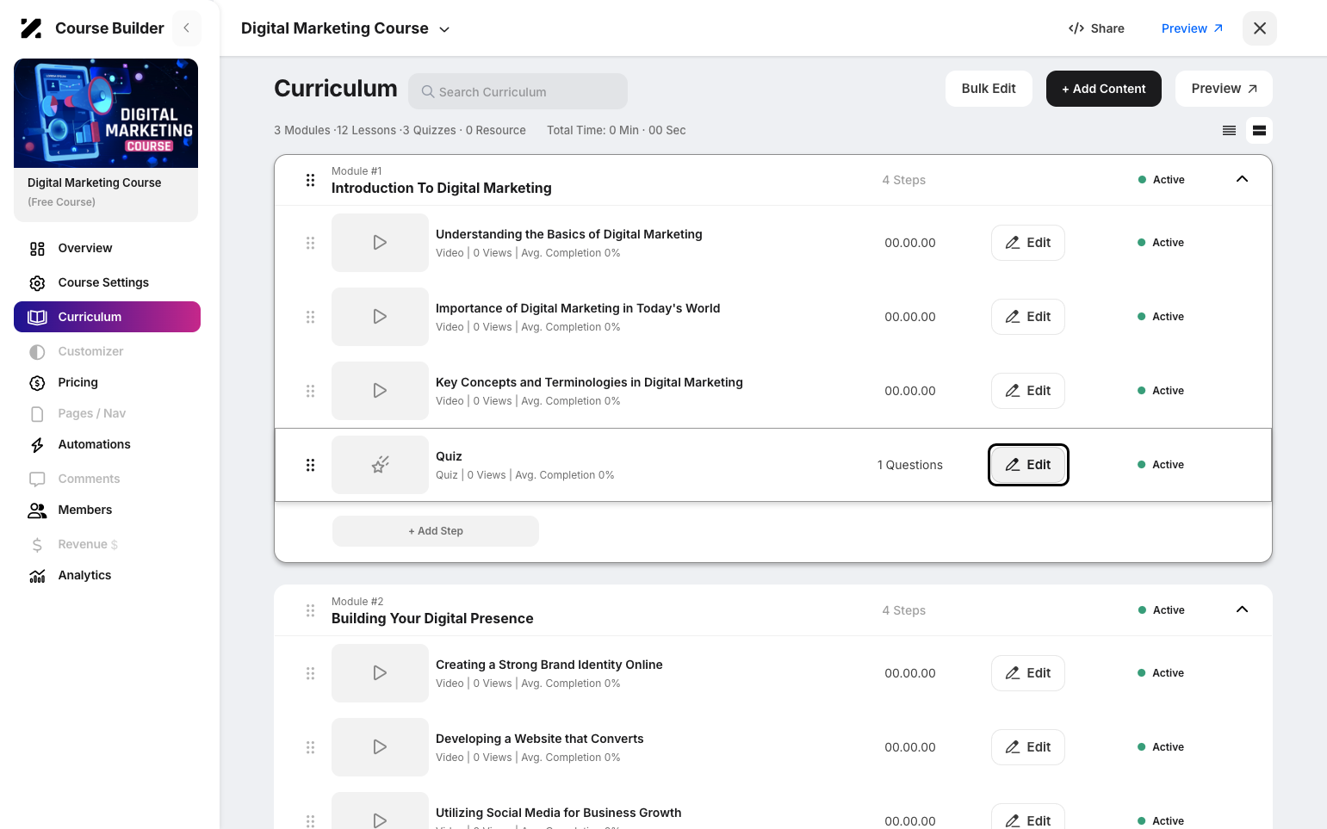Toggle Active status of Creating a Strong Brand lesson
The image size is (1327, 829).
[x=1161, y=673]
